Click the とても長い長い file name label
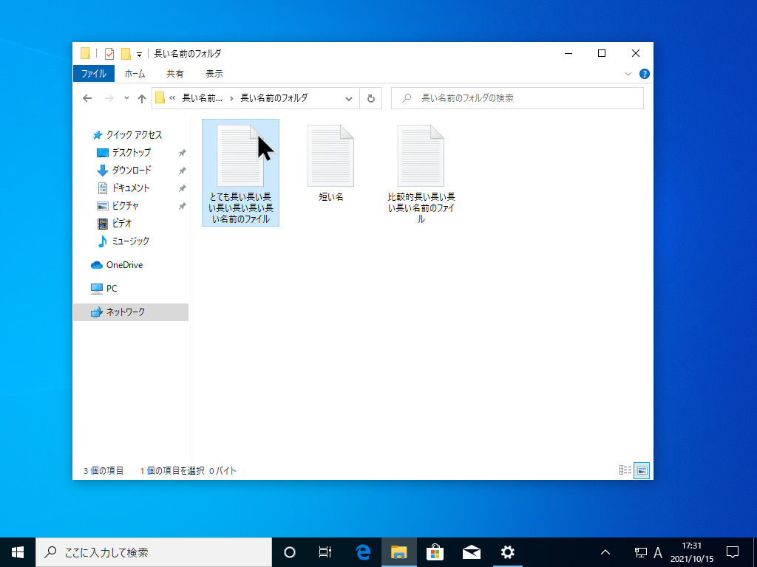Viewport: 757px width, 567px height. point(240,207)
